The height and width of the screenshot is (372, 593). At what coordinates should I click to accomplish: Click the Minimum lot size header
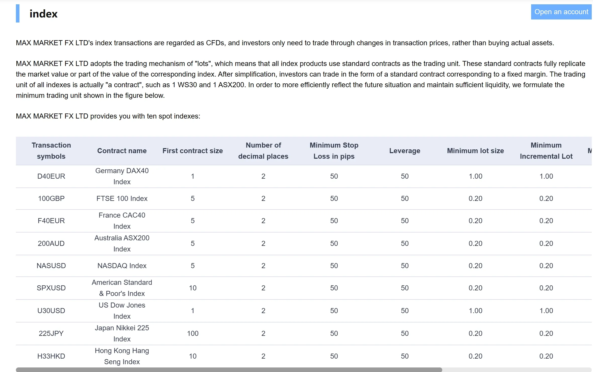[x=476, y=151]
